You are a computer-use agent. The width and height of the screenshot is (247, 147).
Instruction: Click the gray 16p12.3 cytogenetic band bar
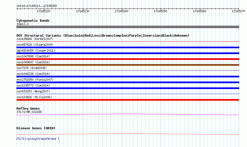(128, 27)
